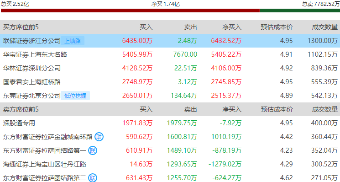
Task: Select the 深股通专用 seller row
Action: tap(170, 123)
